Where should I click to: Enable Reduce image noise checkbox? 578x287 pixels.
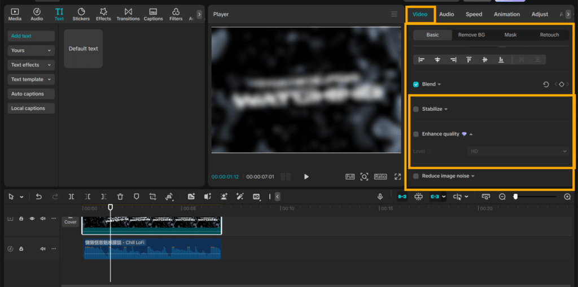click(416, 176)
